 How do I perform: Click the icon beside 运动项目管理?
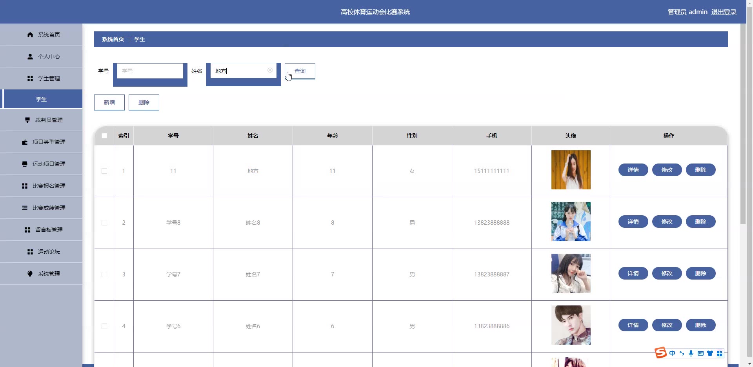[x=25, y=164]
